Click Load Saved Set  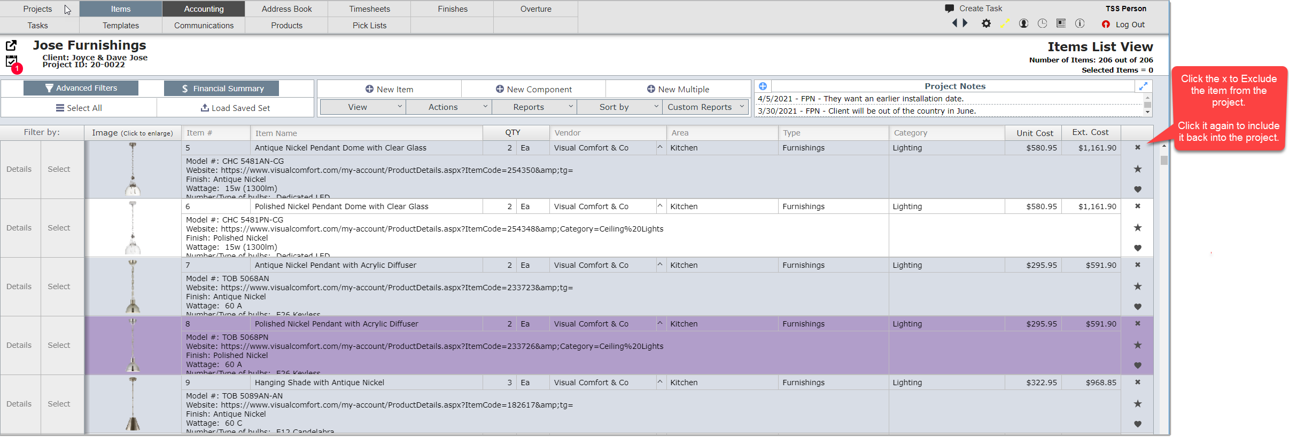[235, 108]
